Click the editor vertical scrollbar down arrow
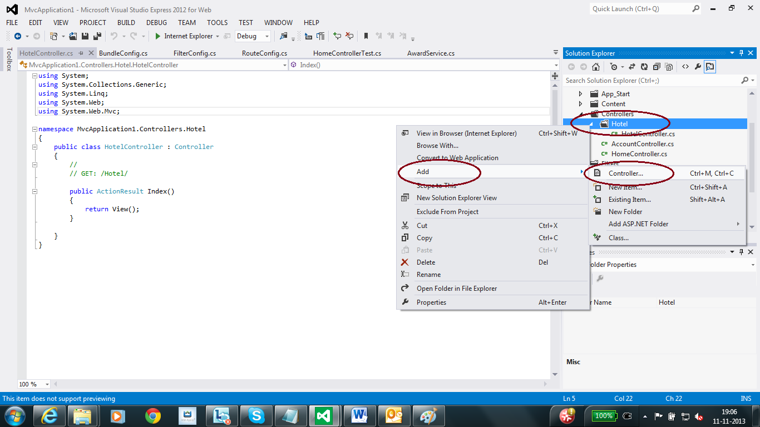Image resolution: width=760 pixels, height=427 pixels. (555, 375)
